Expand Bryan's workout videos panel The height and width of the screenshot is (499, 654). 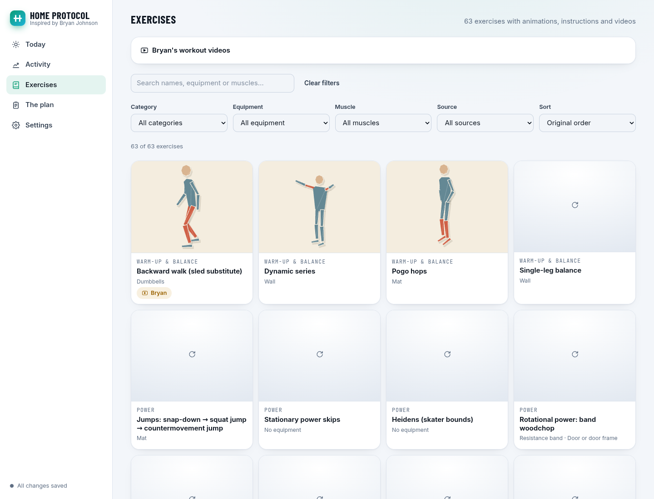click(x=383, y=50)
